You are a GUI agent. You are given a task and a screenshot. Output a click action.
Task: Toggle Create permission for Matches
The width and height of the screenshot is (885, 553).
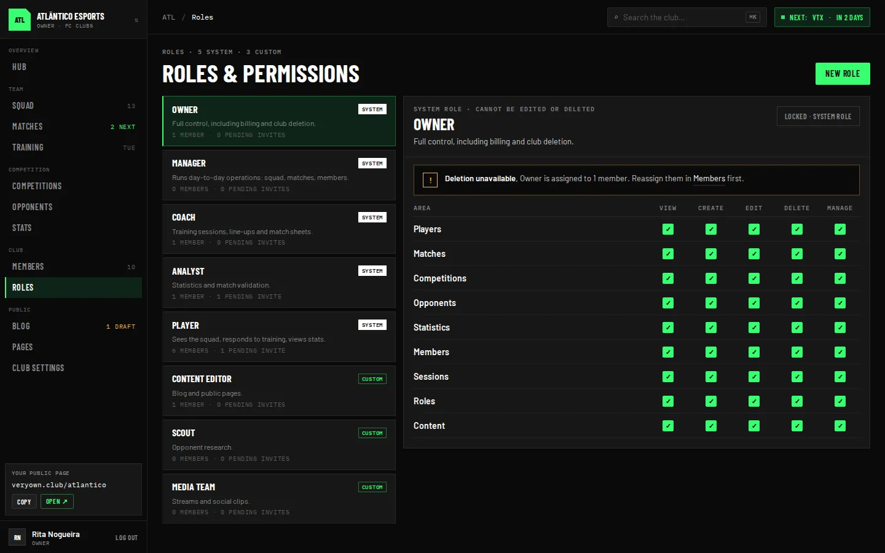click(x=711, y=254)
